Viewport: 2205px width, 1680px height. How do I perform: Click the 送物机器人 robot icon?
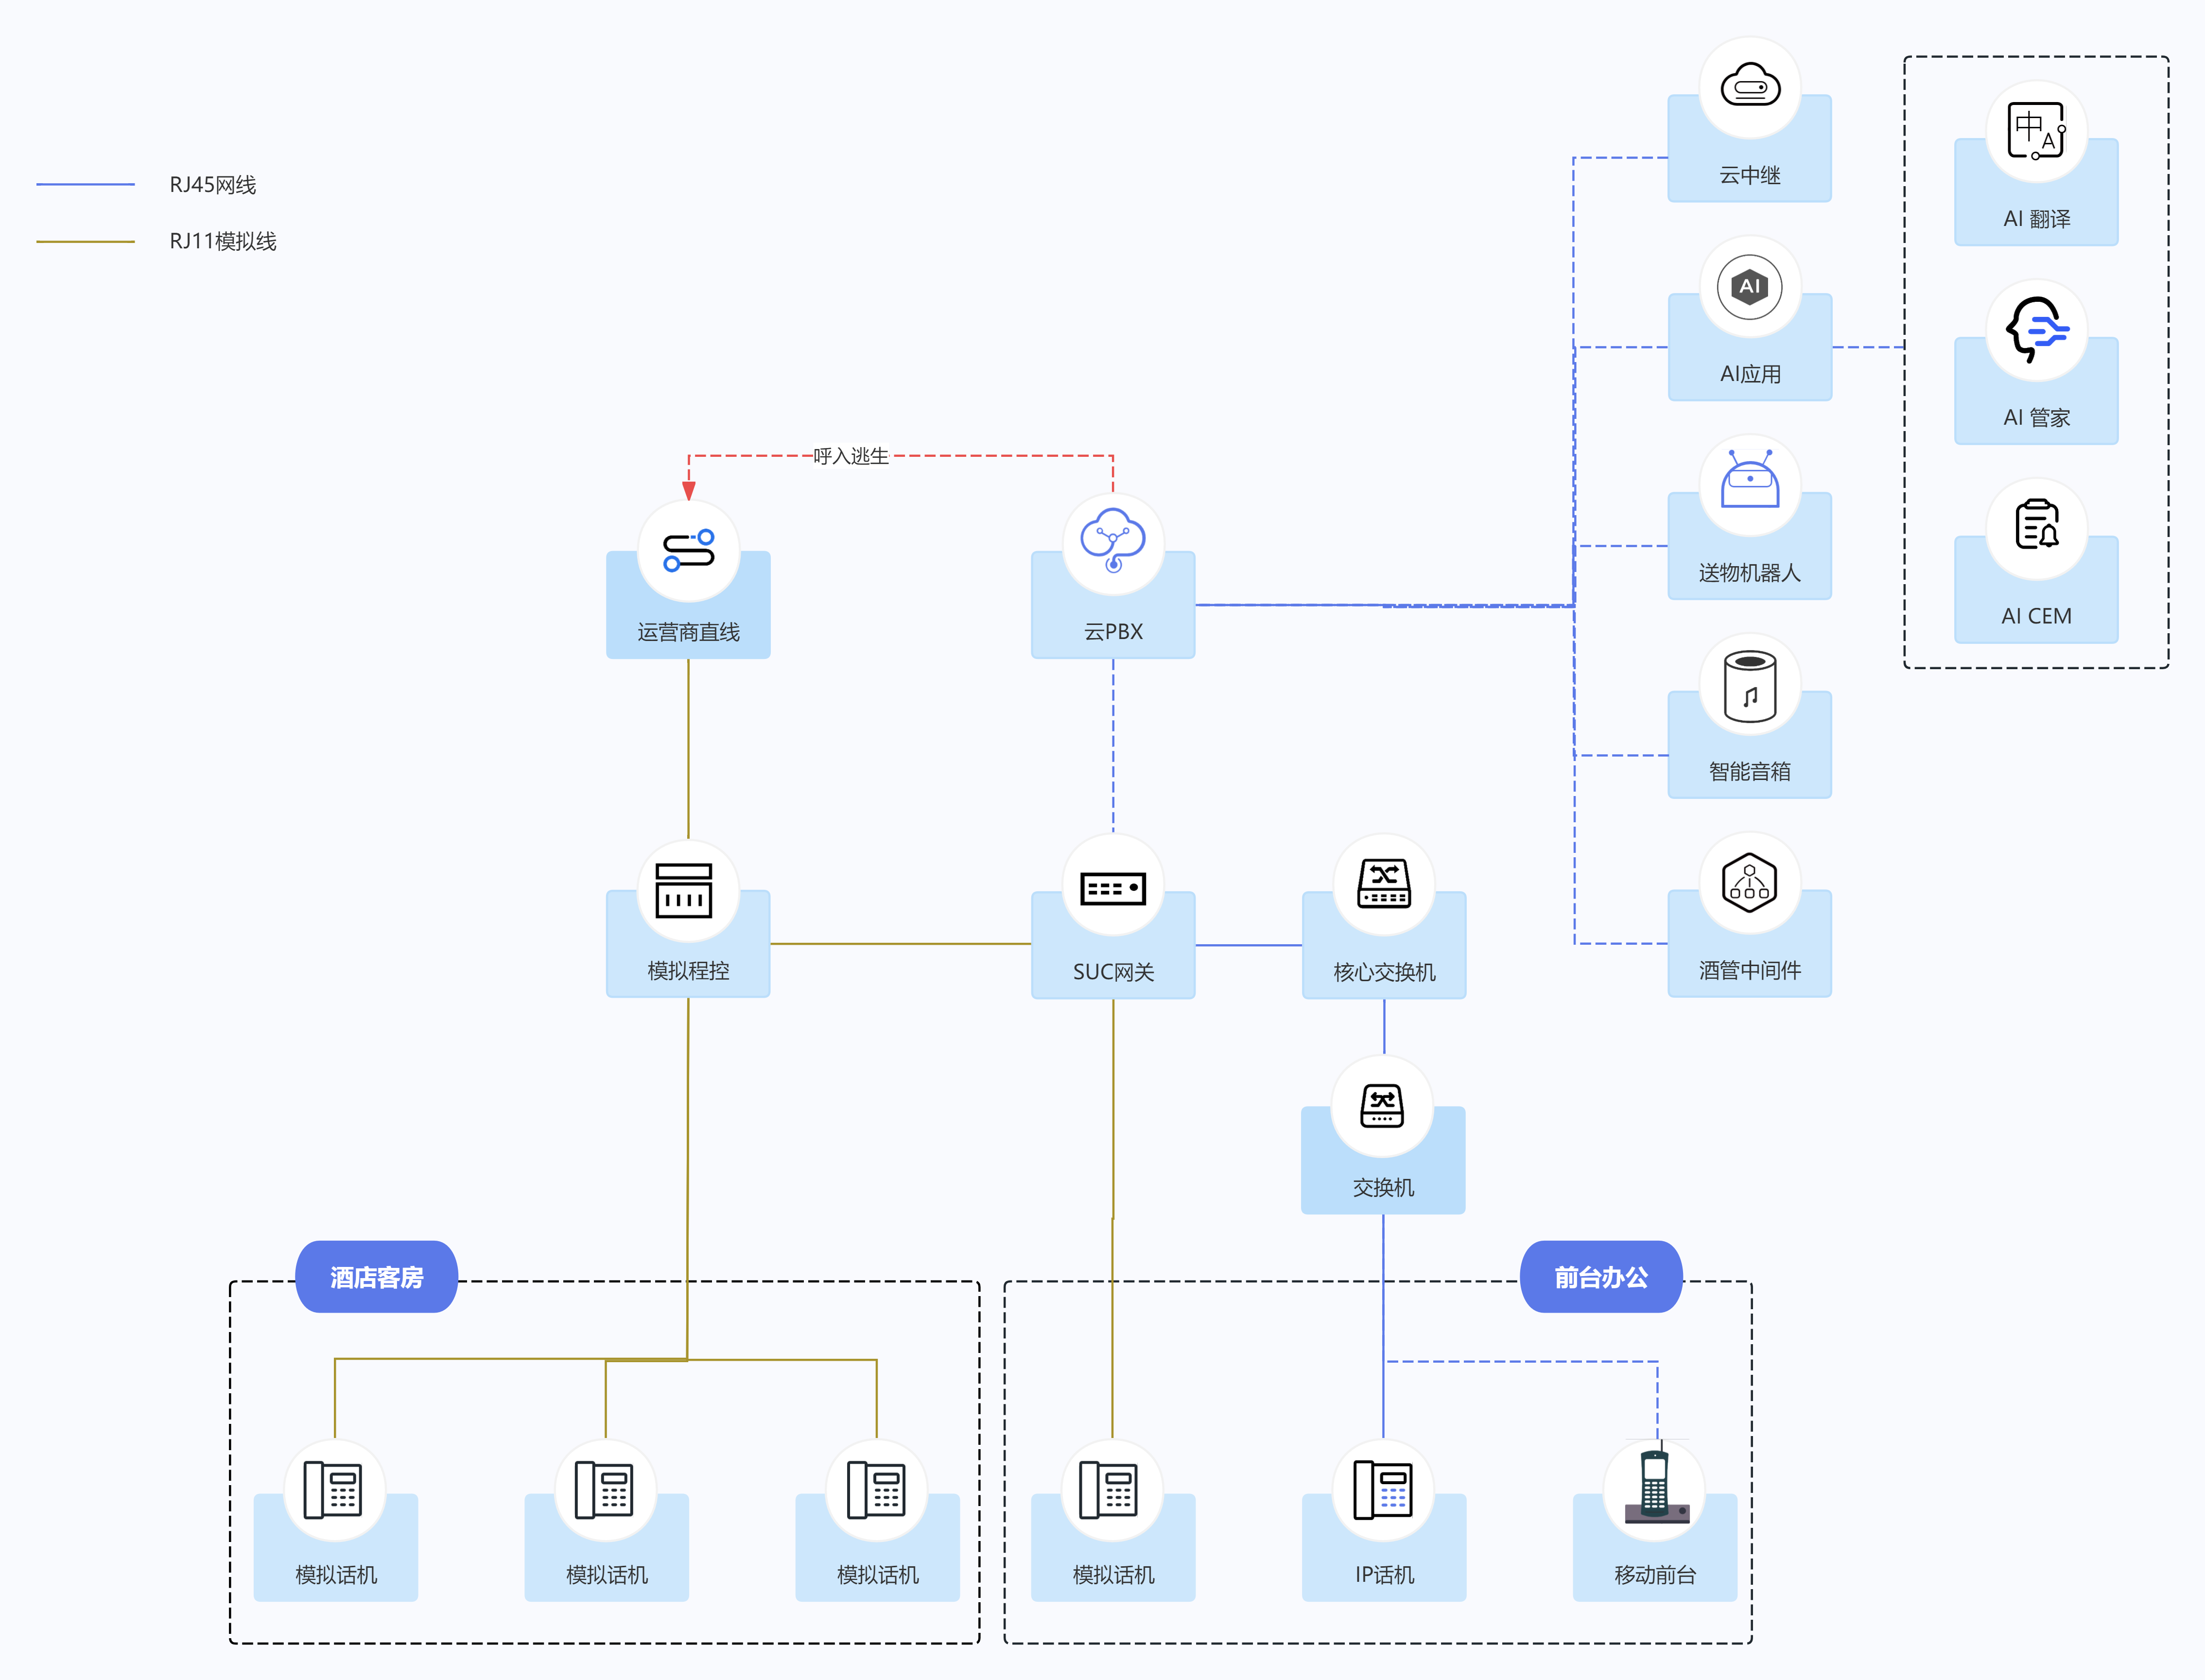[x=1750, y=480]
